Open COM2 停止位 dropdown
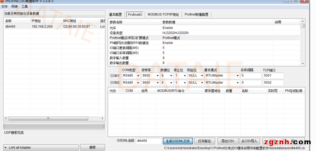 tap(181, 83)
